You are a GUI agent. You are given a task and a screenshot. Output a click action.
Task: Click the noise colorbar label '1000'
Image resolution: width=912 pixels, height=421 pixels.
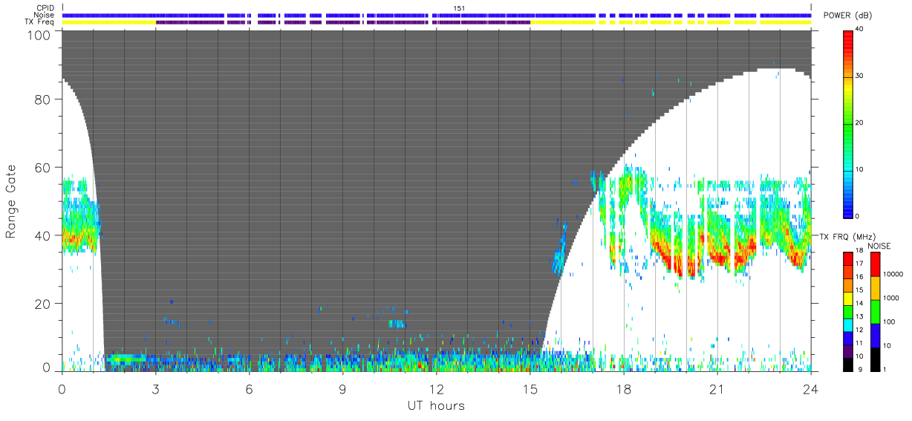click(891, 298)
